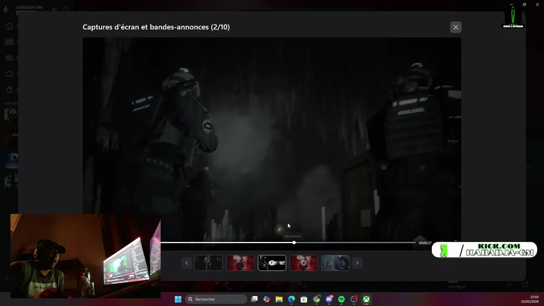Show next thumbnails with right arrow
The image size is (544, 306).
(x=357, y=263)
